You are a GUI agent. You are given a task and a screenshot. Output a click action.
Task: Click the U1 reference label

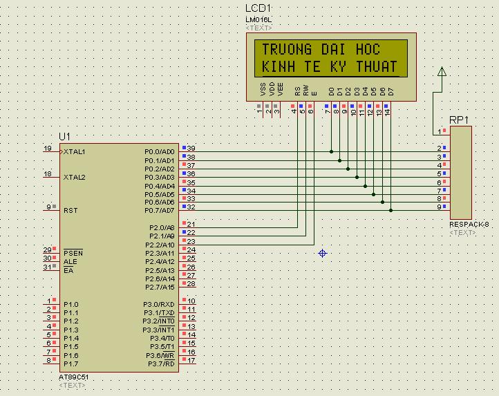(64, 137)
